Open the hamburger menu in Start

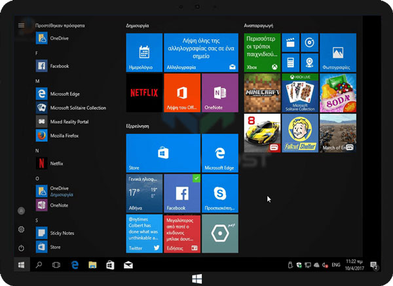click(x=22, y=26)
